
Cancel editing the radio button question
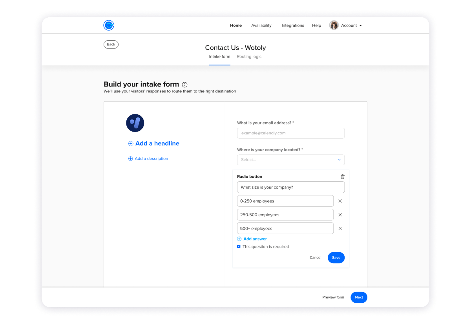click(316, 258)
